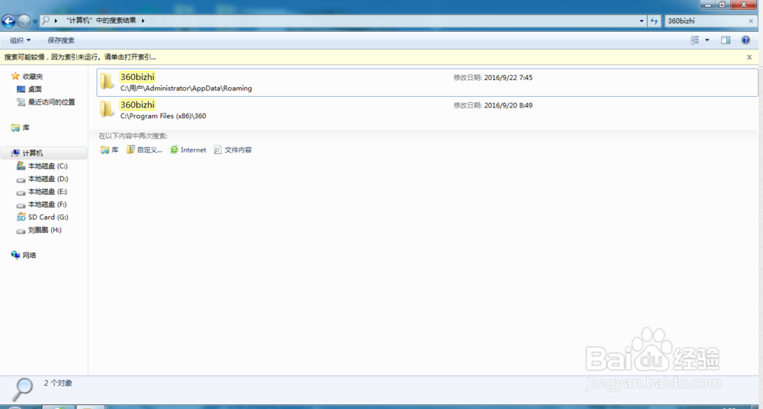Image resolution: width=763 pixels, height=409 pixels.
Task: Search again in 文件内容
Action: pyautogui.click(x=233, y=150)
